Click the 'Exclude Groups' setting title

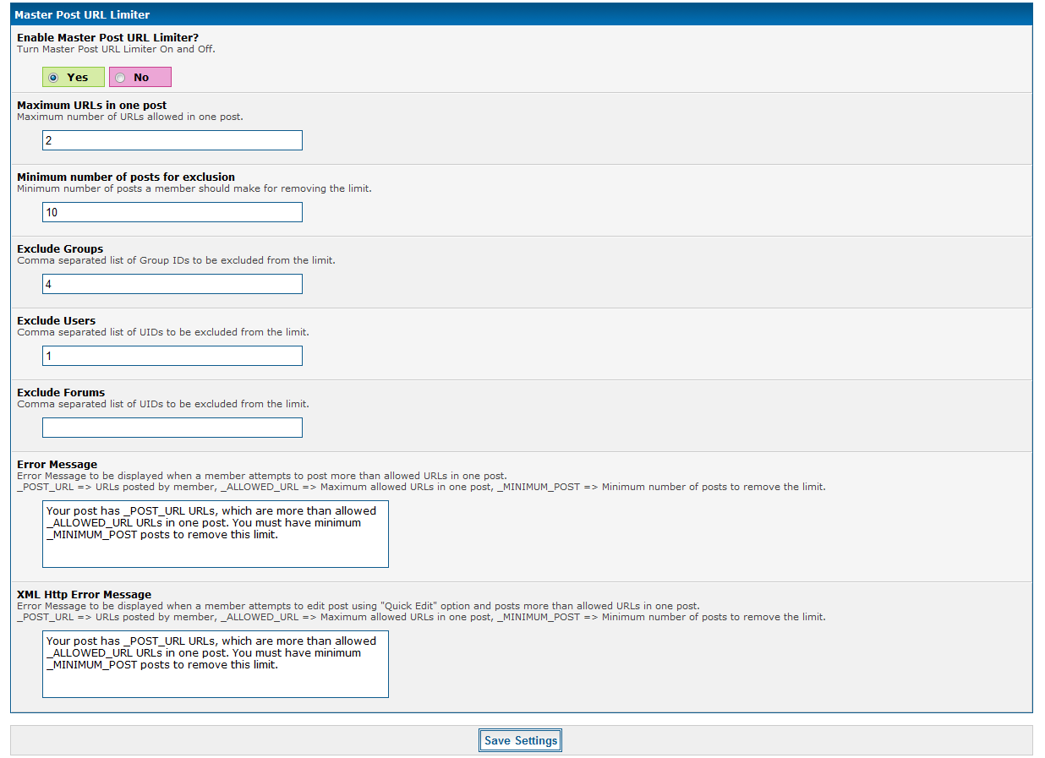pyautogui.click(x=60, y=249)
